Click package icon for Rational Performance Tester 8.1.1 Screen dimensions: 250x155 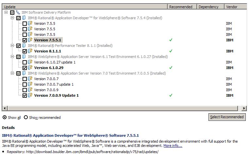[x=24, y=46]
